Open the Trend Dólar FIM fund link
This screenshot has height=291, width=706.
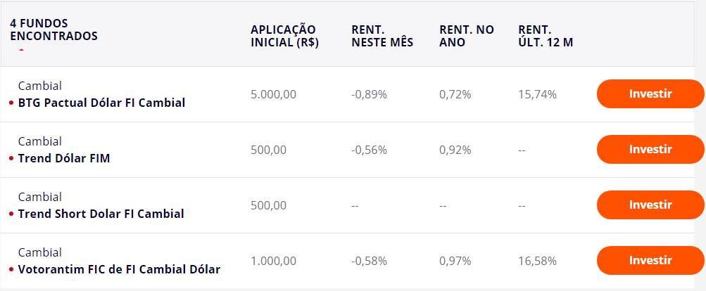tap(64, 158)
